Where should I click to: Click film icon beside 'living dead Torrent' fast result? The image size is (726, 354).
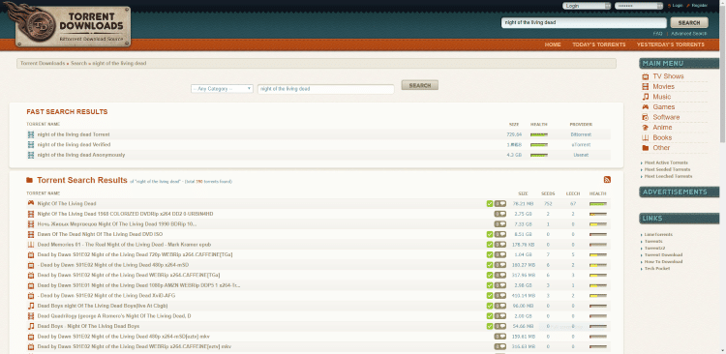31,134
